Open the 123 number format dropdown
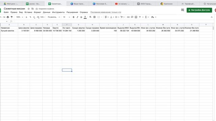 pyautogui.click(x=42, y=17)
